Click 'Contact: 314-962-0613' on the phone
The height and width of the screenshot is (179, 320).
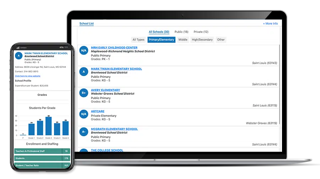pos(27,71)
